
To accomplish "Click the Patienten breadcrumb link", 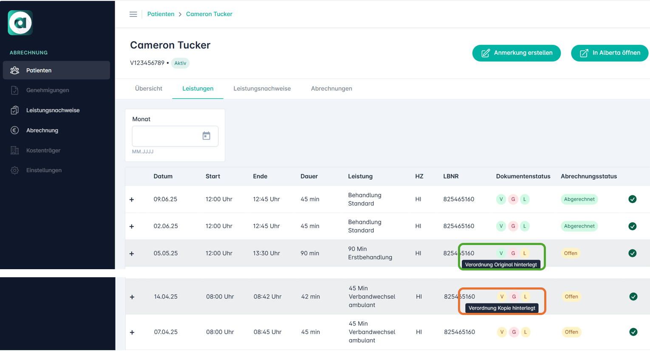I will click(x=161, y=14).
